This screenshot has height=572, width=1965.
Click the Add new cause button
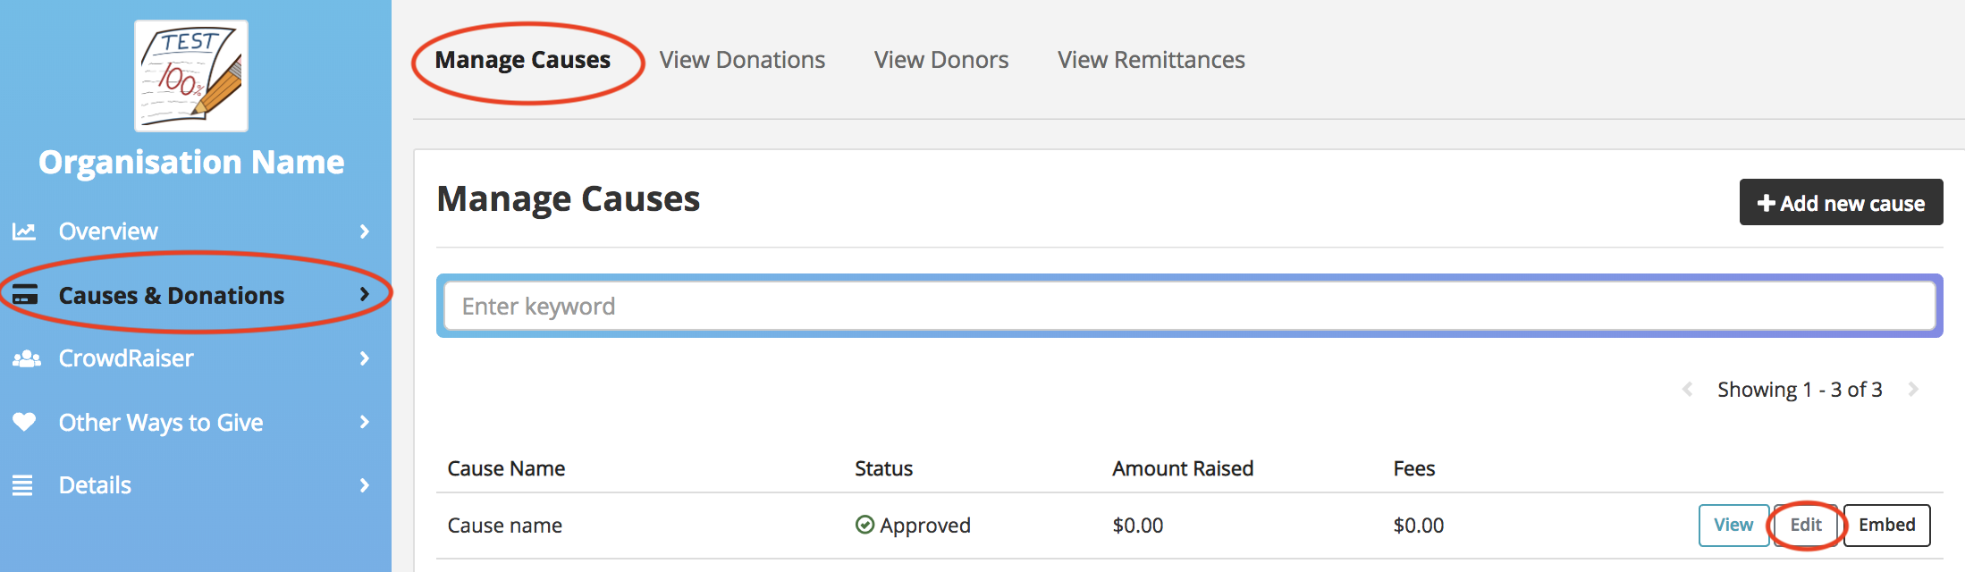point(1841,202)
